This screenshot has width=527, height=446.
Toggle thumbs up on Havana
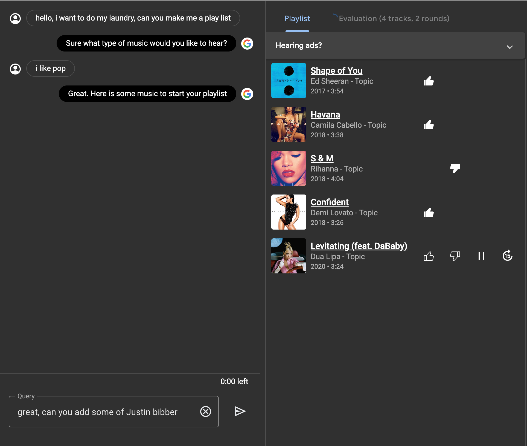(429, 125)
